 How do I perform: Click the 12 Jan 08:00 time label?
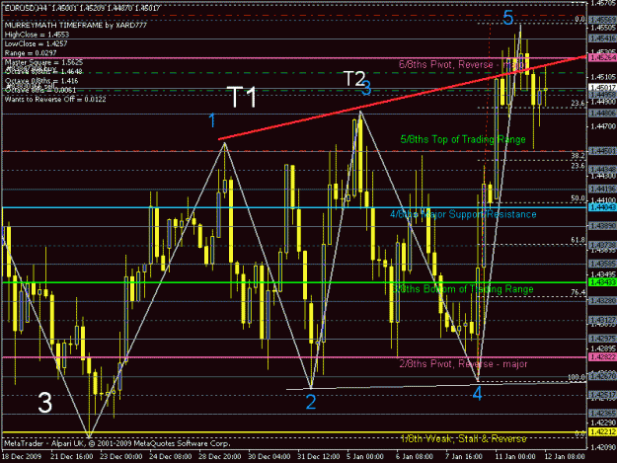pos(564,457)
